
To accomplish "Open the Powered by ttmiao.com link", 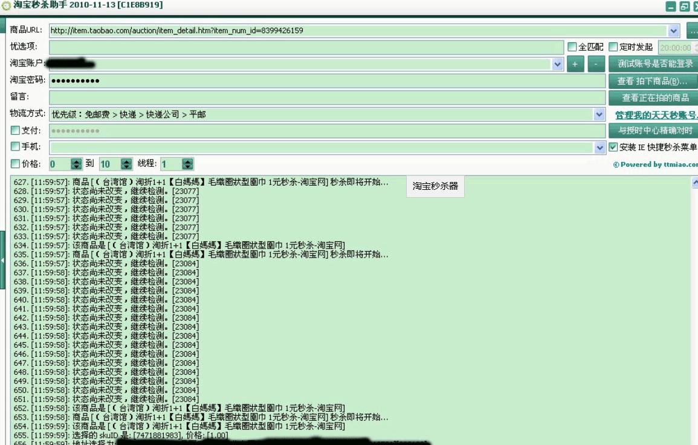I will pyautogui.click(x=655, y=164).
